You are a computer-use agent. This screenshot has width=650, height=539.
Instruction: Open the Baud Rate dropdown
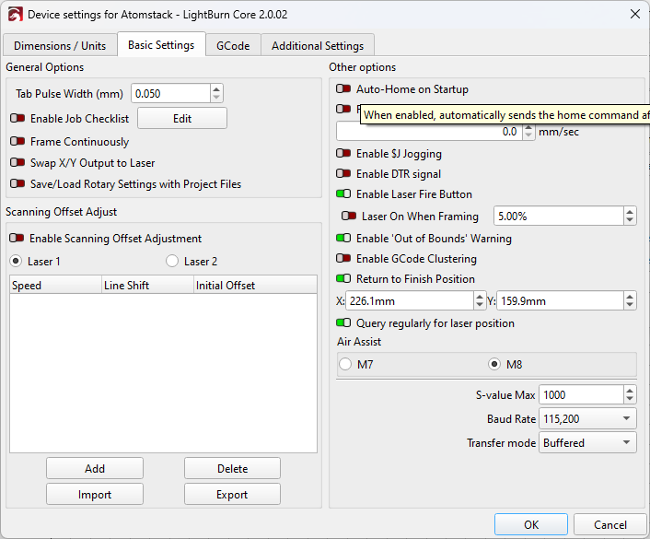587,419
